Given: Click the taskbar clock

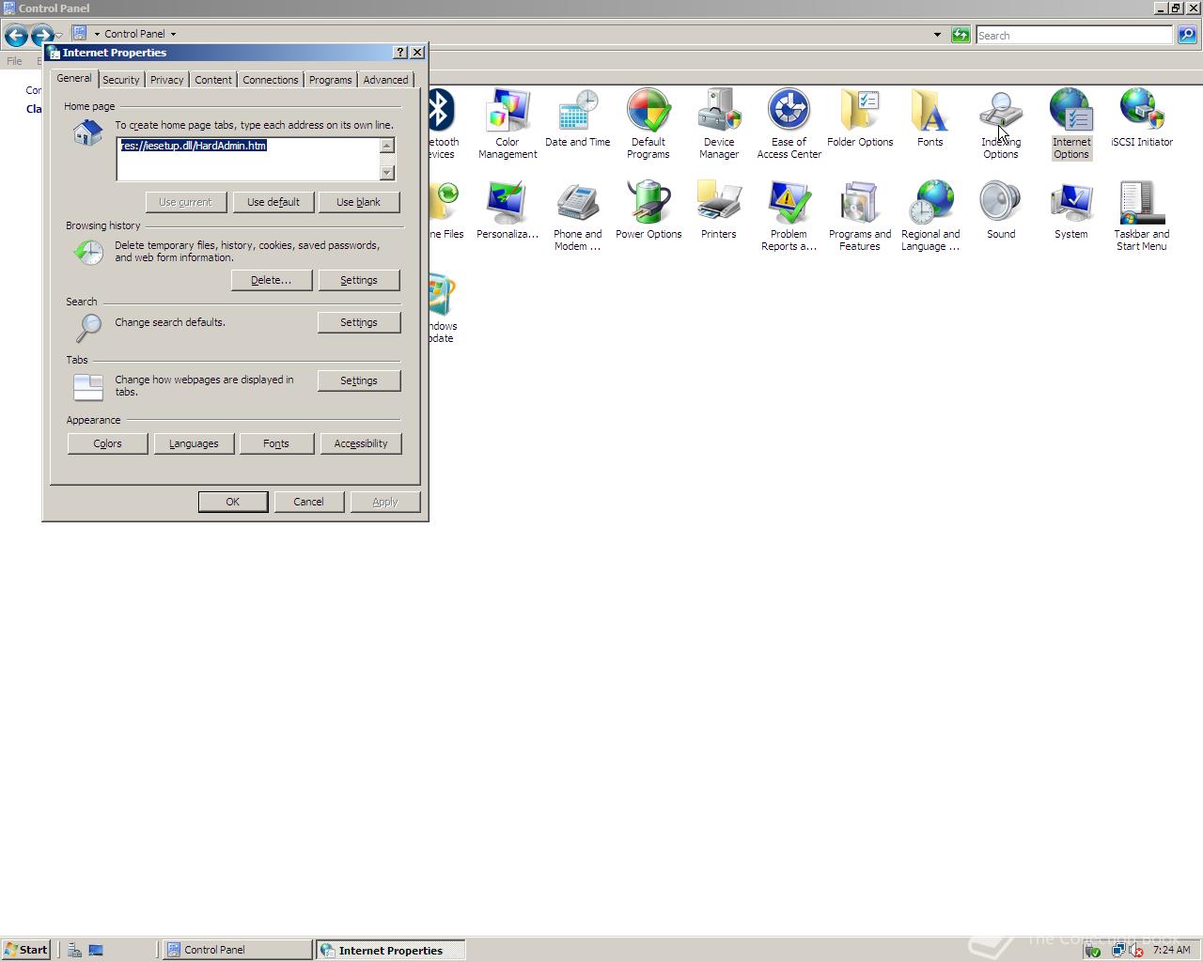Looking at the screenshot, I should [1171, 950].
